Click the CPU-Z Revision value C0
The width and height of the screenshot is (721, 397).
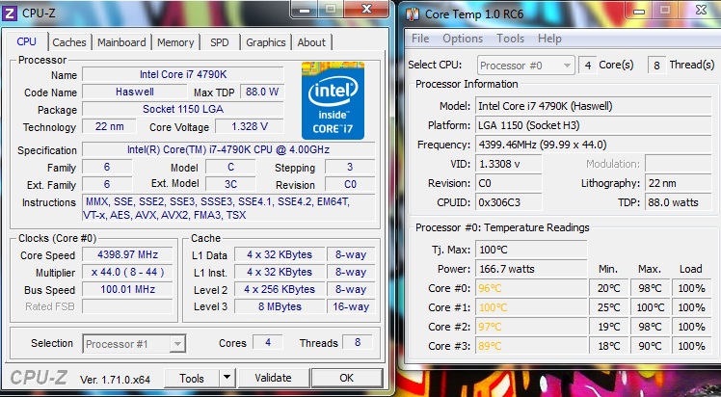[x=350, y=184]
